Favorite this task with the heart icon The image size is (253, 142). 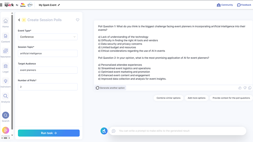[78, 20]
